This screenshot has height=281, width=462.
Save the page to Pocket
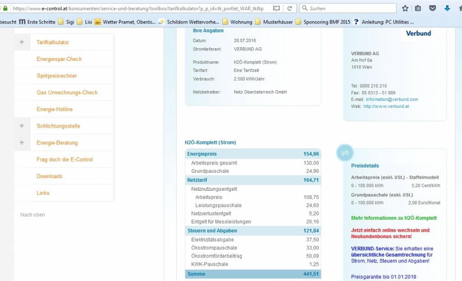point(432,8)
